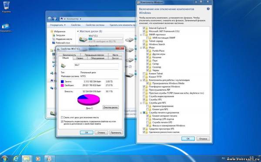Viewport: 261px width, 162px height.
Task: Open the Упорядочить dropdown in Explorer toolbar
Action: 58,25
